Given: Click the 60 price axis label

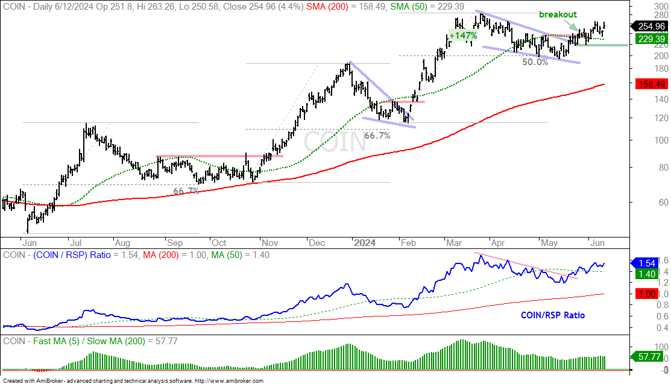Looking at the screenshot, I should click(x=663, y=203).
